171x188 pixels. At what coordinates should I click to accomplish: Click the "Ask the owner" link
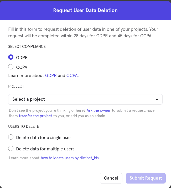tap(99, 110)
